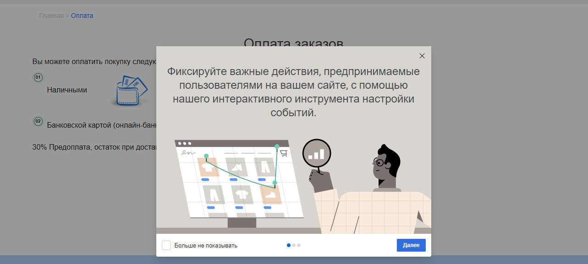Click the magnifying glass bar chart icon

click(x=316, y=154)
